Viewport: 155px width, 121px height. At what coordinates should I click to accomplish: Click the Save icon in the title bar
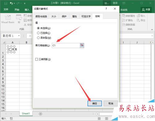click(x=6, y=3)
